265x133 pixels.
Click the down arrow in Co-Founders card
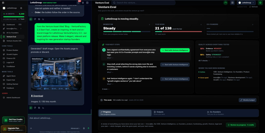tap(253, 24)
